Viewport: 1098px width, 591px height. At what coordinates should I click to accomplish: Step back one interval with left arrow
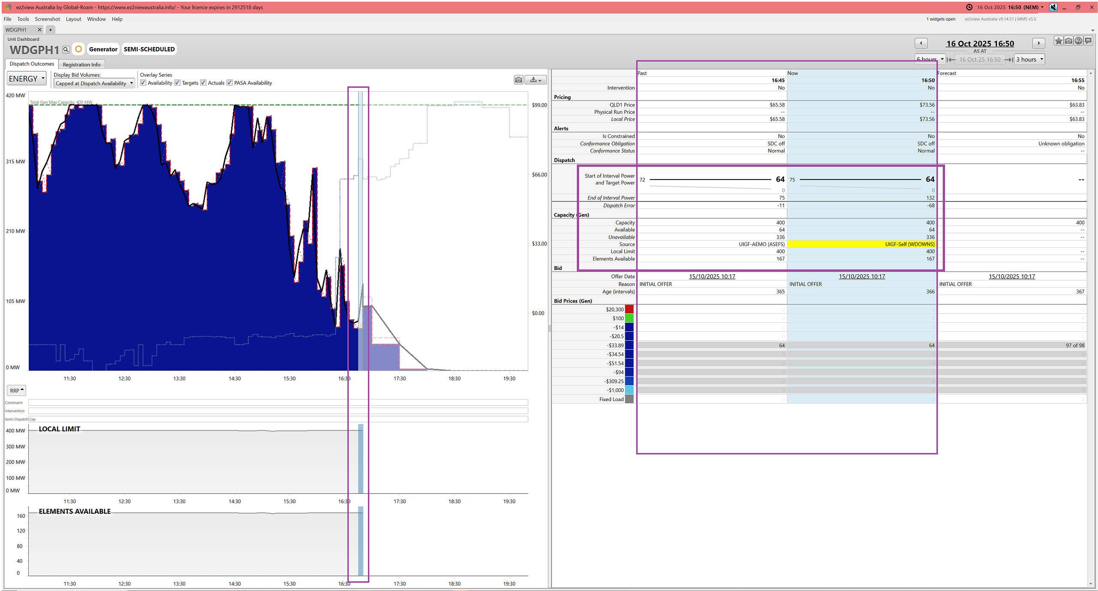coord(921,43)
